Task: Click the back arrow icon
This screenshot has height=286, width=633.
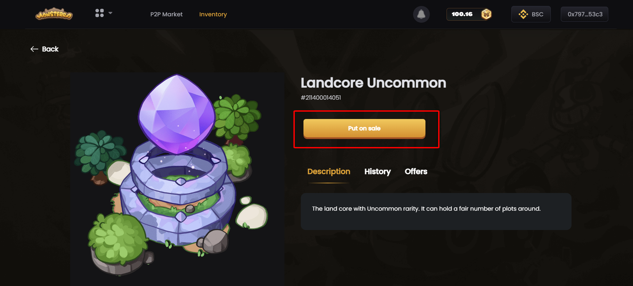Action: point(34,49)
